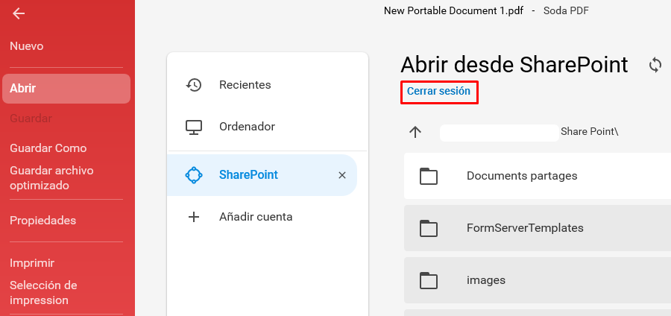Image resolution: width=671 pixels, height=316 pixels.
Task: Click Selección de impression option
Action: pyautogui.click(x=43, y=292)
